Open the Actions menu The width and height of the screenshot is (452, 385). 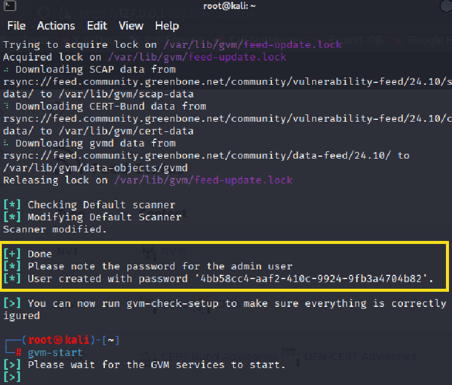point(56,26)
